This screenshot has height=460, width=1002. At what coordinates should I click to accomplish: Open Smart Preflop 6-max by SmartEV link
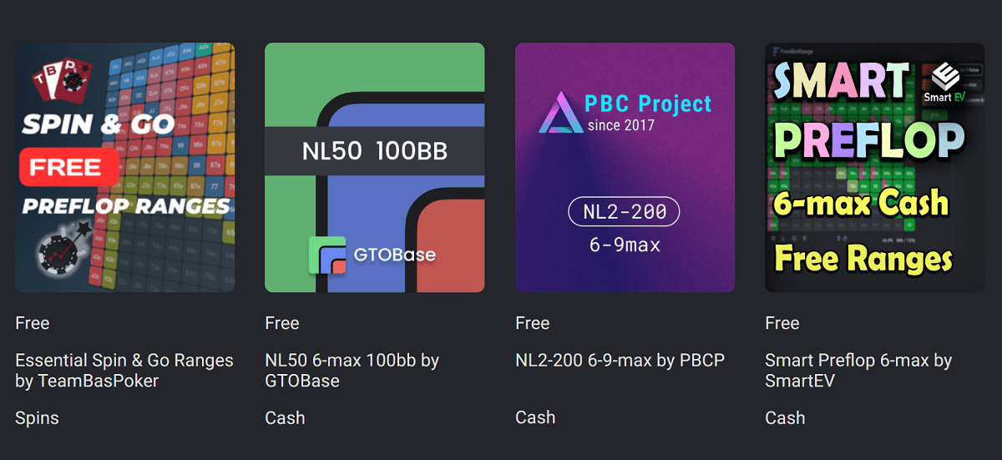click(858, 371)
